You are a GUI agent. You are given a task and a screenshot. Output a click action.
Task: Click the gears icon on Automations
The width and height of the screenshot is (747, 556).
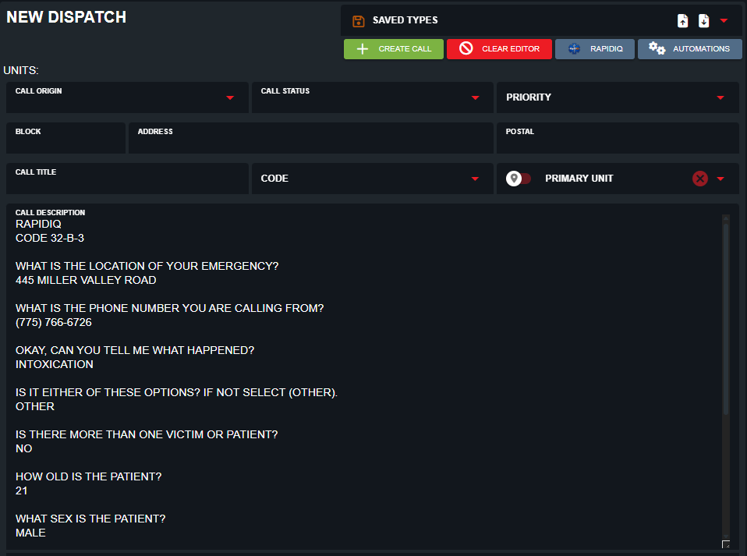pos(657,49)
